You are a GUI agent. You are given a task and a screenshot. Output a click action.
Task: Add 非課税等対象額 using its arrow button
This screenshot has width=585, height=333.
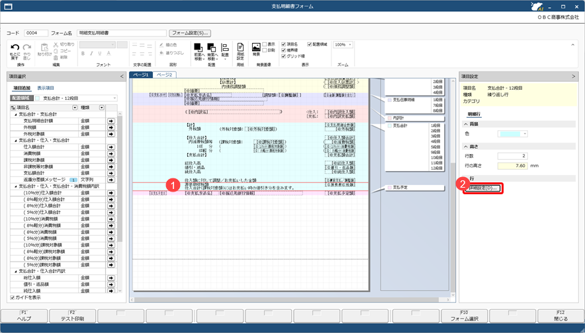tap(111, 166)
